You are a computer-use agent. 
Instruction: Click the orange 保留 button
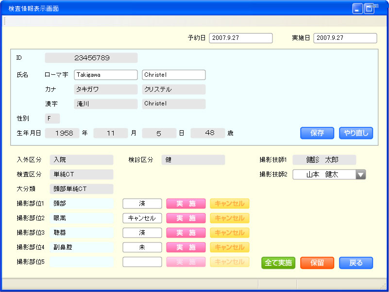click(317, 263)
